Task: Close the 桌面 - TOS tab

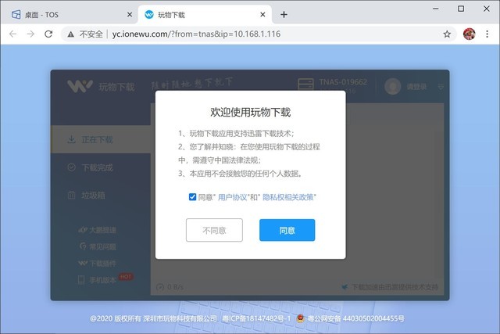Action: pos(130,14)
